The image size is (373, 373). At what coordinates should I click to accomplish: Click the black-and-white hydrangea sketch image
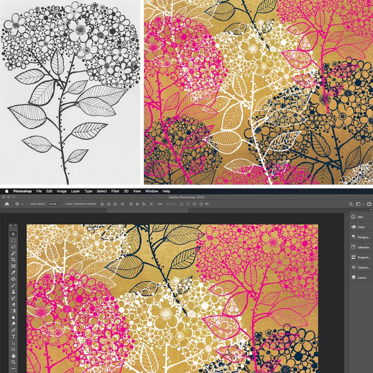pos(70,92)
